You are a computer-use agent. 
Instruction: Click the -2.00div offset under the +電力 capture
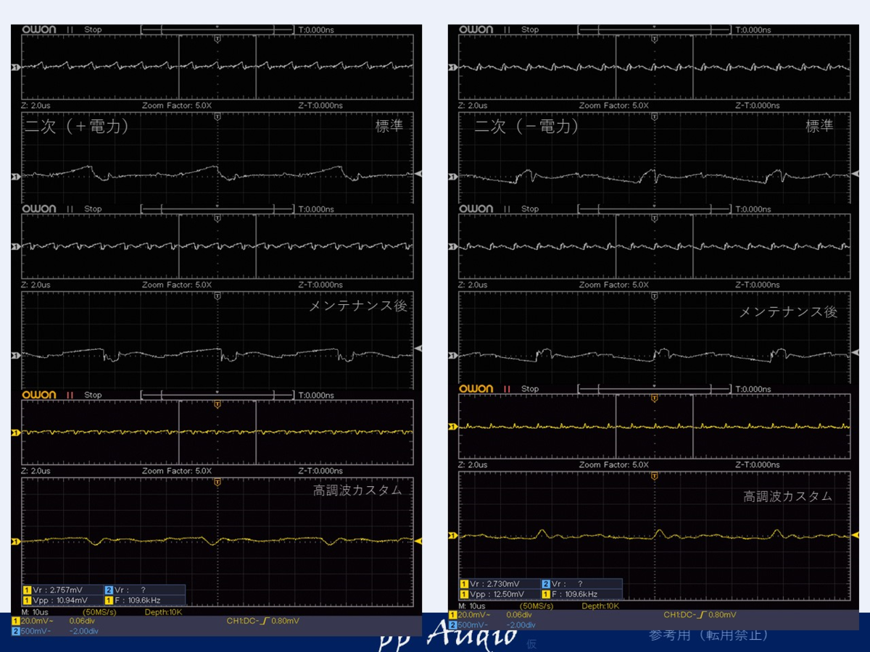pyautogui.click(x=84, y=631)
